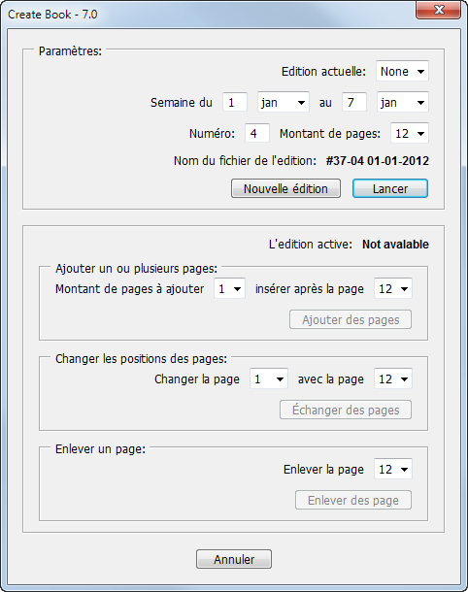
Task: Open the Edition actuelle dropdown showing None
Action: point(402,71)
